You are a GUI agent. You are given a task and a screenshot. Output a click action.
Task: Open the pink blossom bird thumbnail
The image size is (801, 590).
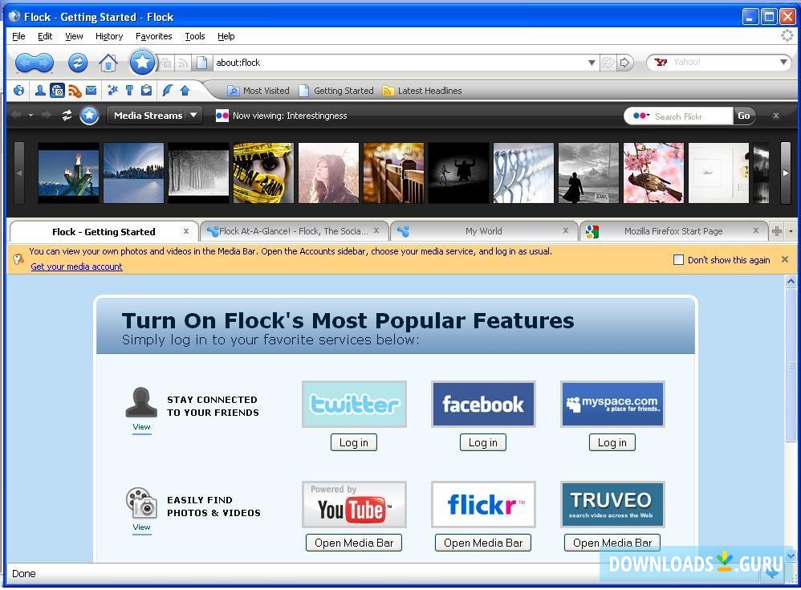click(x=653, y=173)
